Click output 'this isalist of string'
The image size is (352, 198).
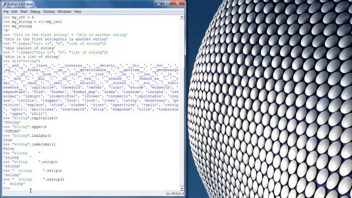coord(29,48)
